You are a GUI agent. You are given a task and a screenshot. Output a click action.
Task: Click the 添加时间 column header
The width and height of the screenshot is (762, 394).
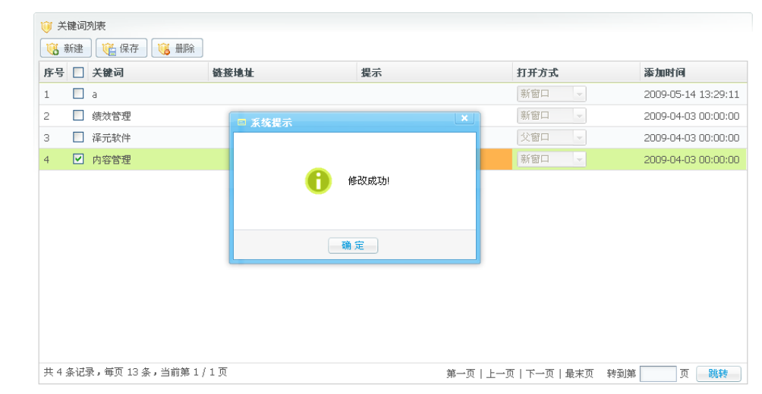click(693, 72)
